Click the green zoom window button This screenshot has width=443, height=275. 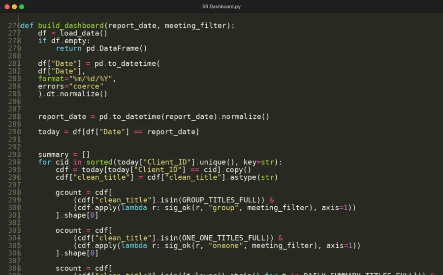pyautogui.click(x=22, y=7)
